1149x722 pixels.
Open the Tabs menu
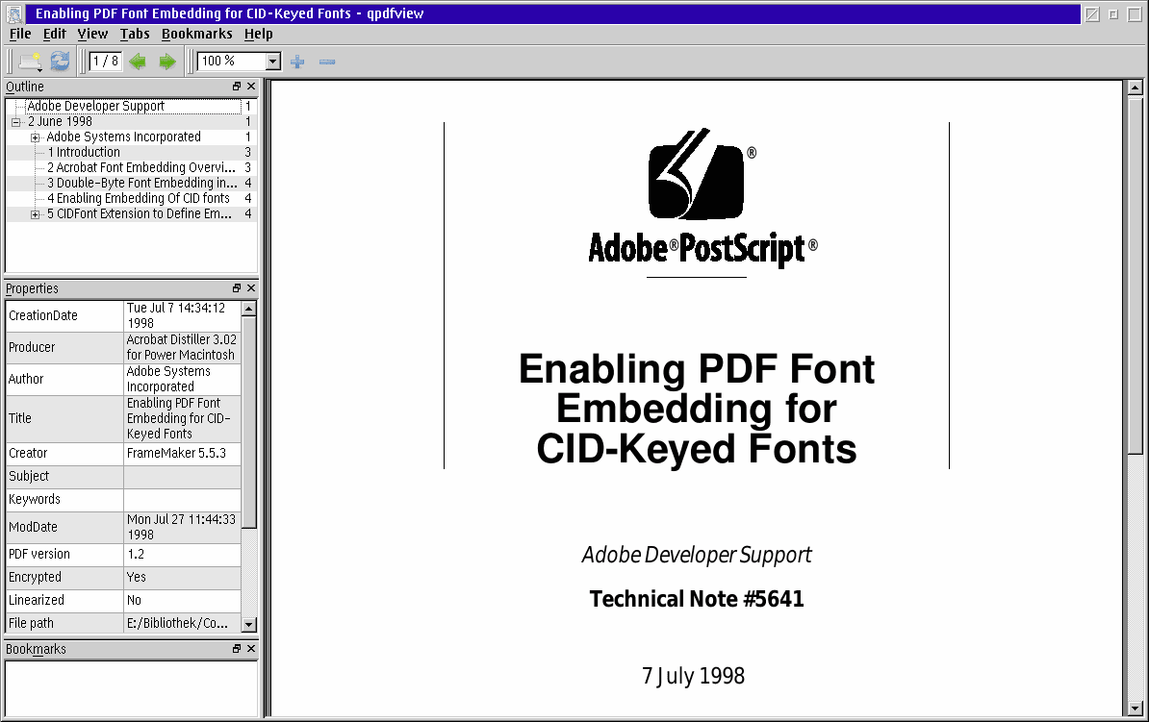click(135, 34)
